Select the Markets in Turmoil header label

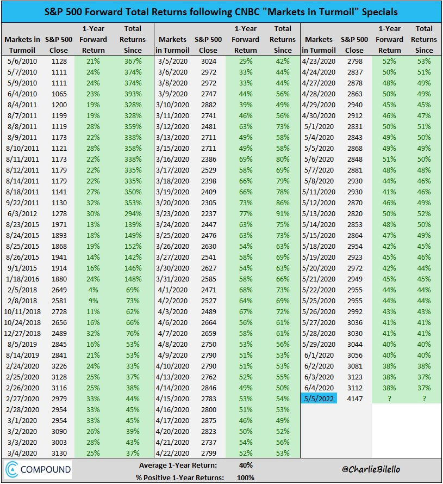point(22,44)
